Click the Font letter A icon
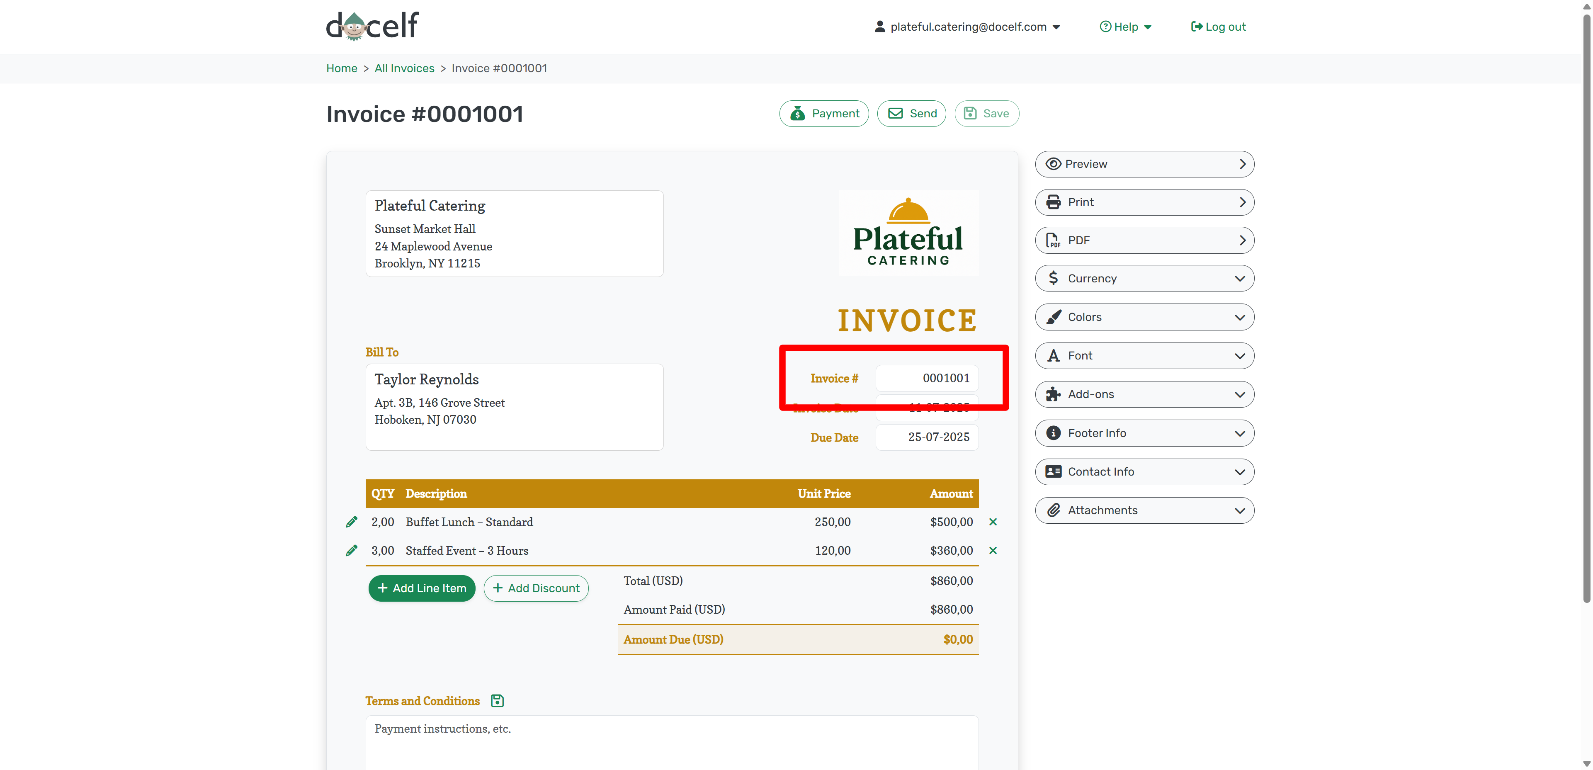Viewport: 1593px width, 770px height. pos(1053,356)
